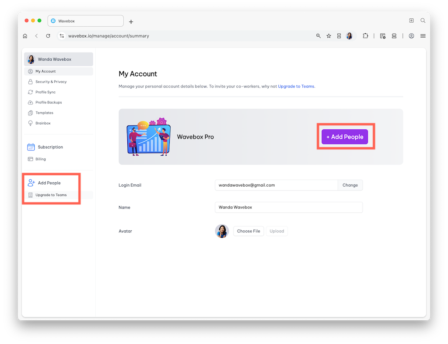Click the home icon in the toolbar
This screenshot has height=344, width=448.
tap(25, 36)
